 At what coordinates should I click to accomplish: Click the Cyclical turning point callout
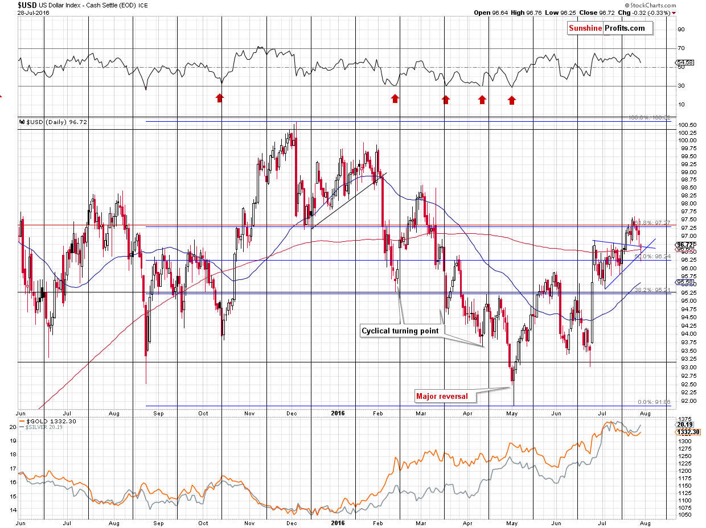[x=401, y=331]
